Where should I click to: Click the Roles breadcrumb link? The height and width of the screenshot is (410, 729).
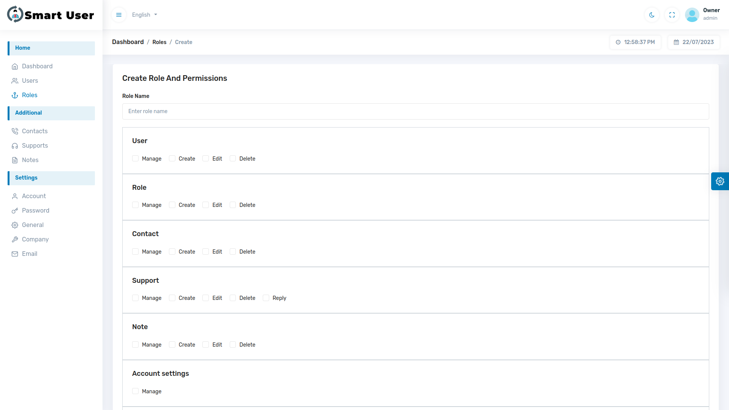coord(159,42)
